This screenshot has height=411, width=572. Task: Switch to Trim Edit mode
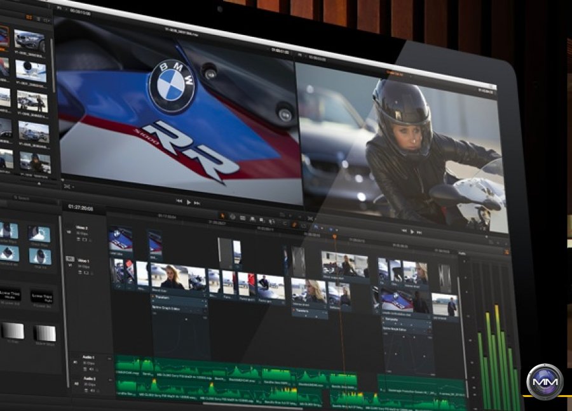[233, 215]
